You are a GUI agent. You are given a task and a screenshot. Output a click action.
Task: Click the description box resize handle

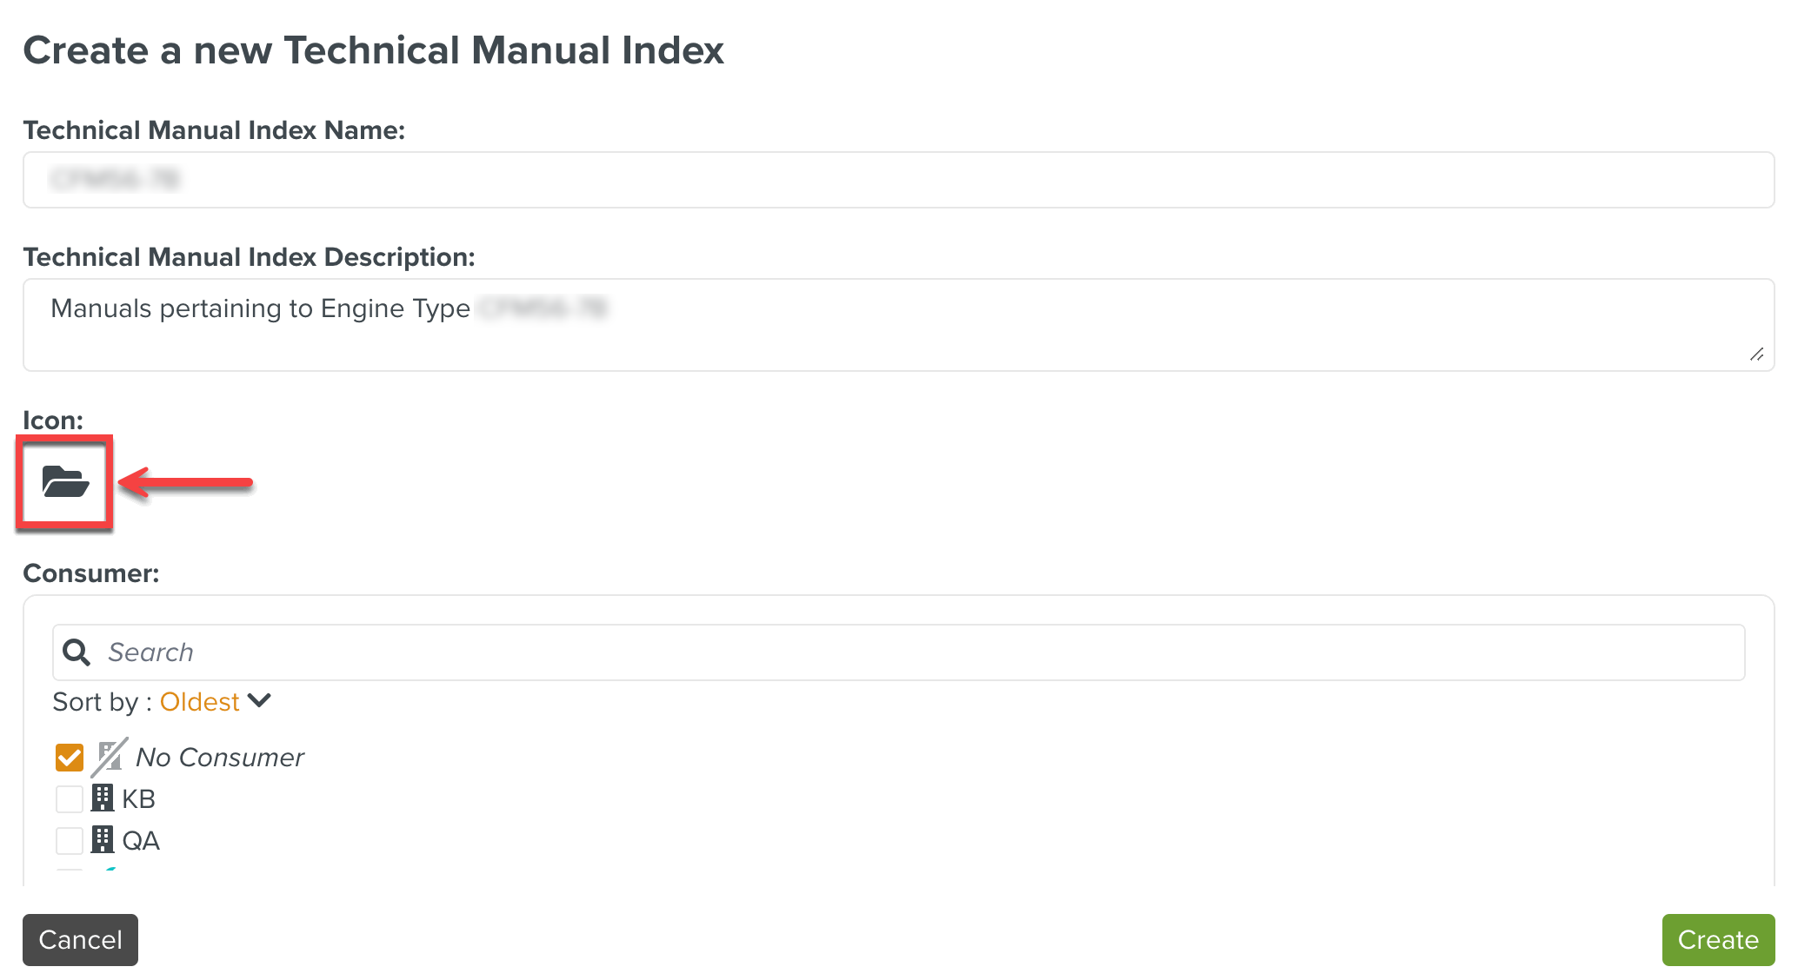click(1756, 354)
